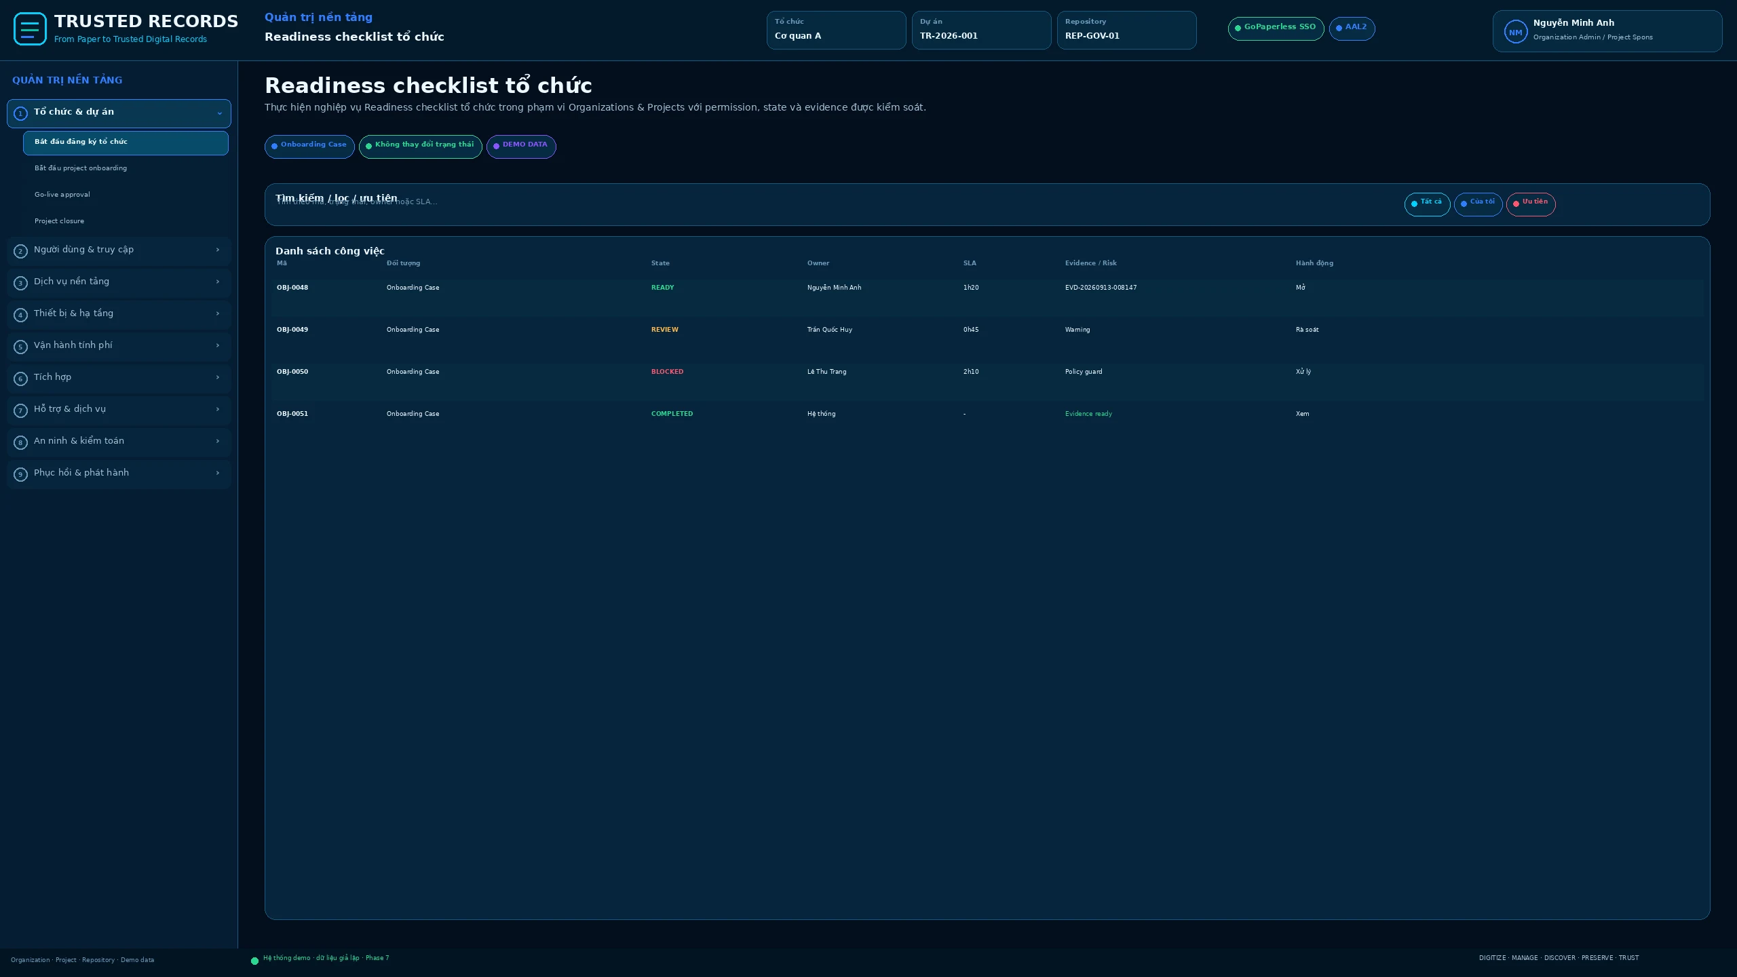Click the green status dot in footer
Image resolution: width=1737 pixels, height=977 pixels.
point(254,961)
